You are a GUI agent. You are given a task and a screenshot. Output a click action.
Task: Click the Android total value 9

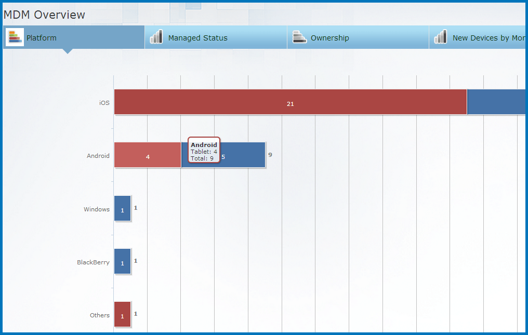[x=270, y=155]
